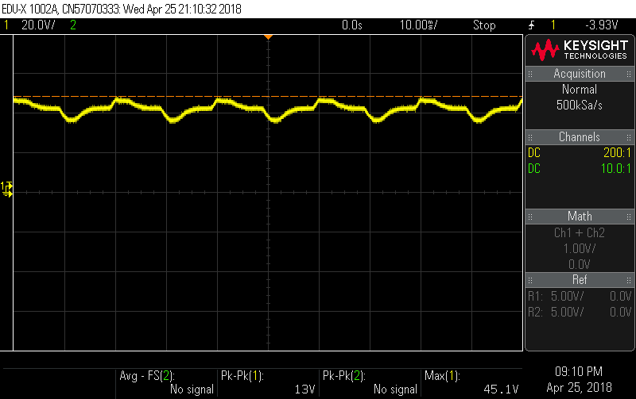636x399 pixels.
Task: Click the Keysight Technologies logo
Action: tap(580, 50)
